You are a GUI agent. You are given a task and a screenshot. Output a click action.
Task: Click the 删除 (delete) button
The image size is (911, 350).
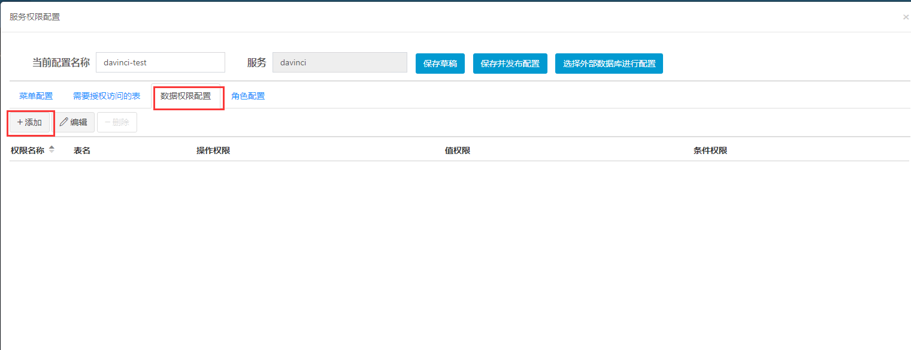point(117,122)
